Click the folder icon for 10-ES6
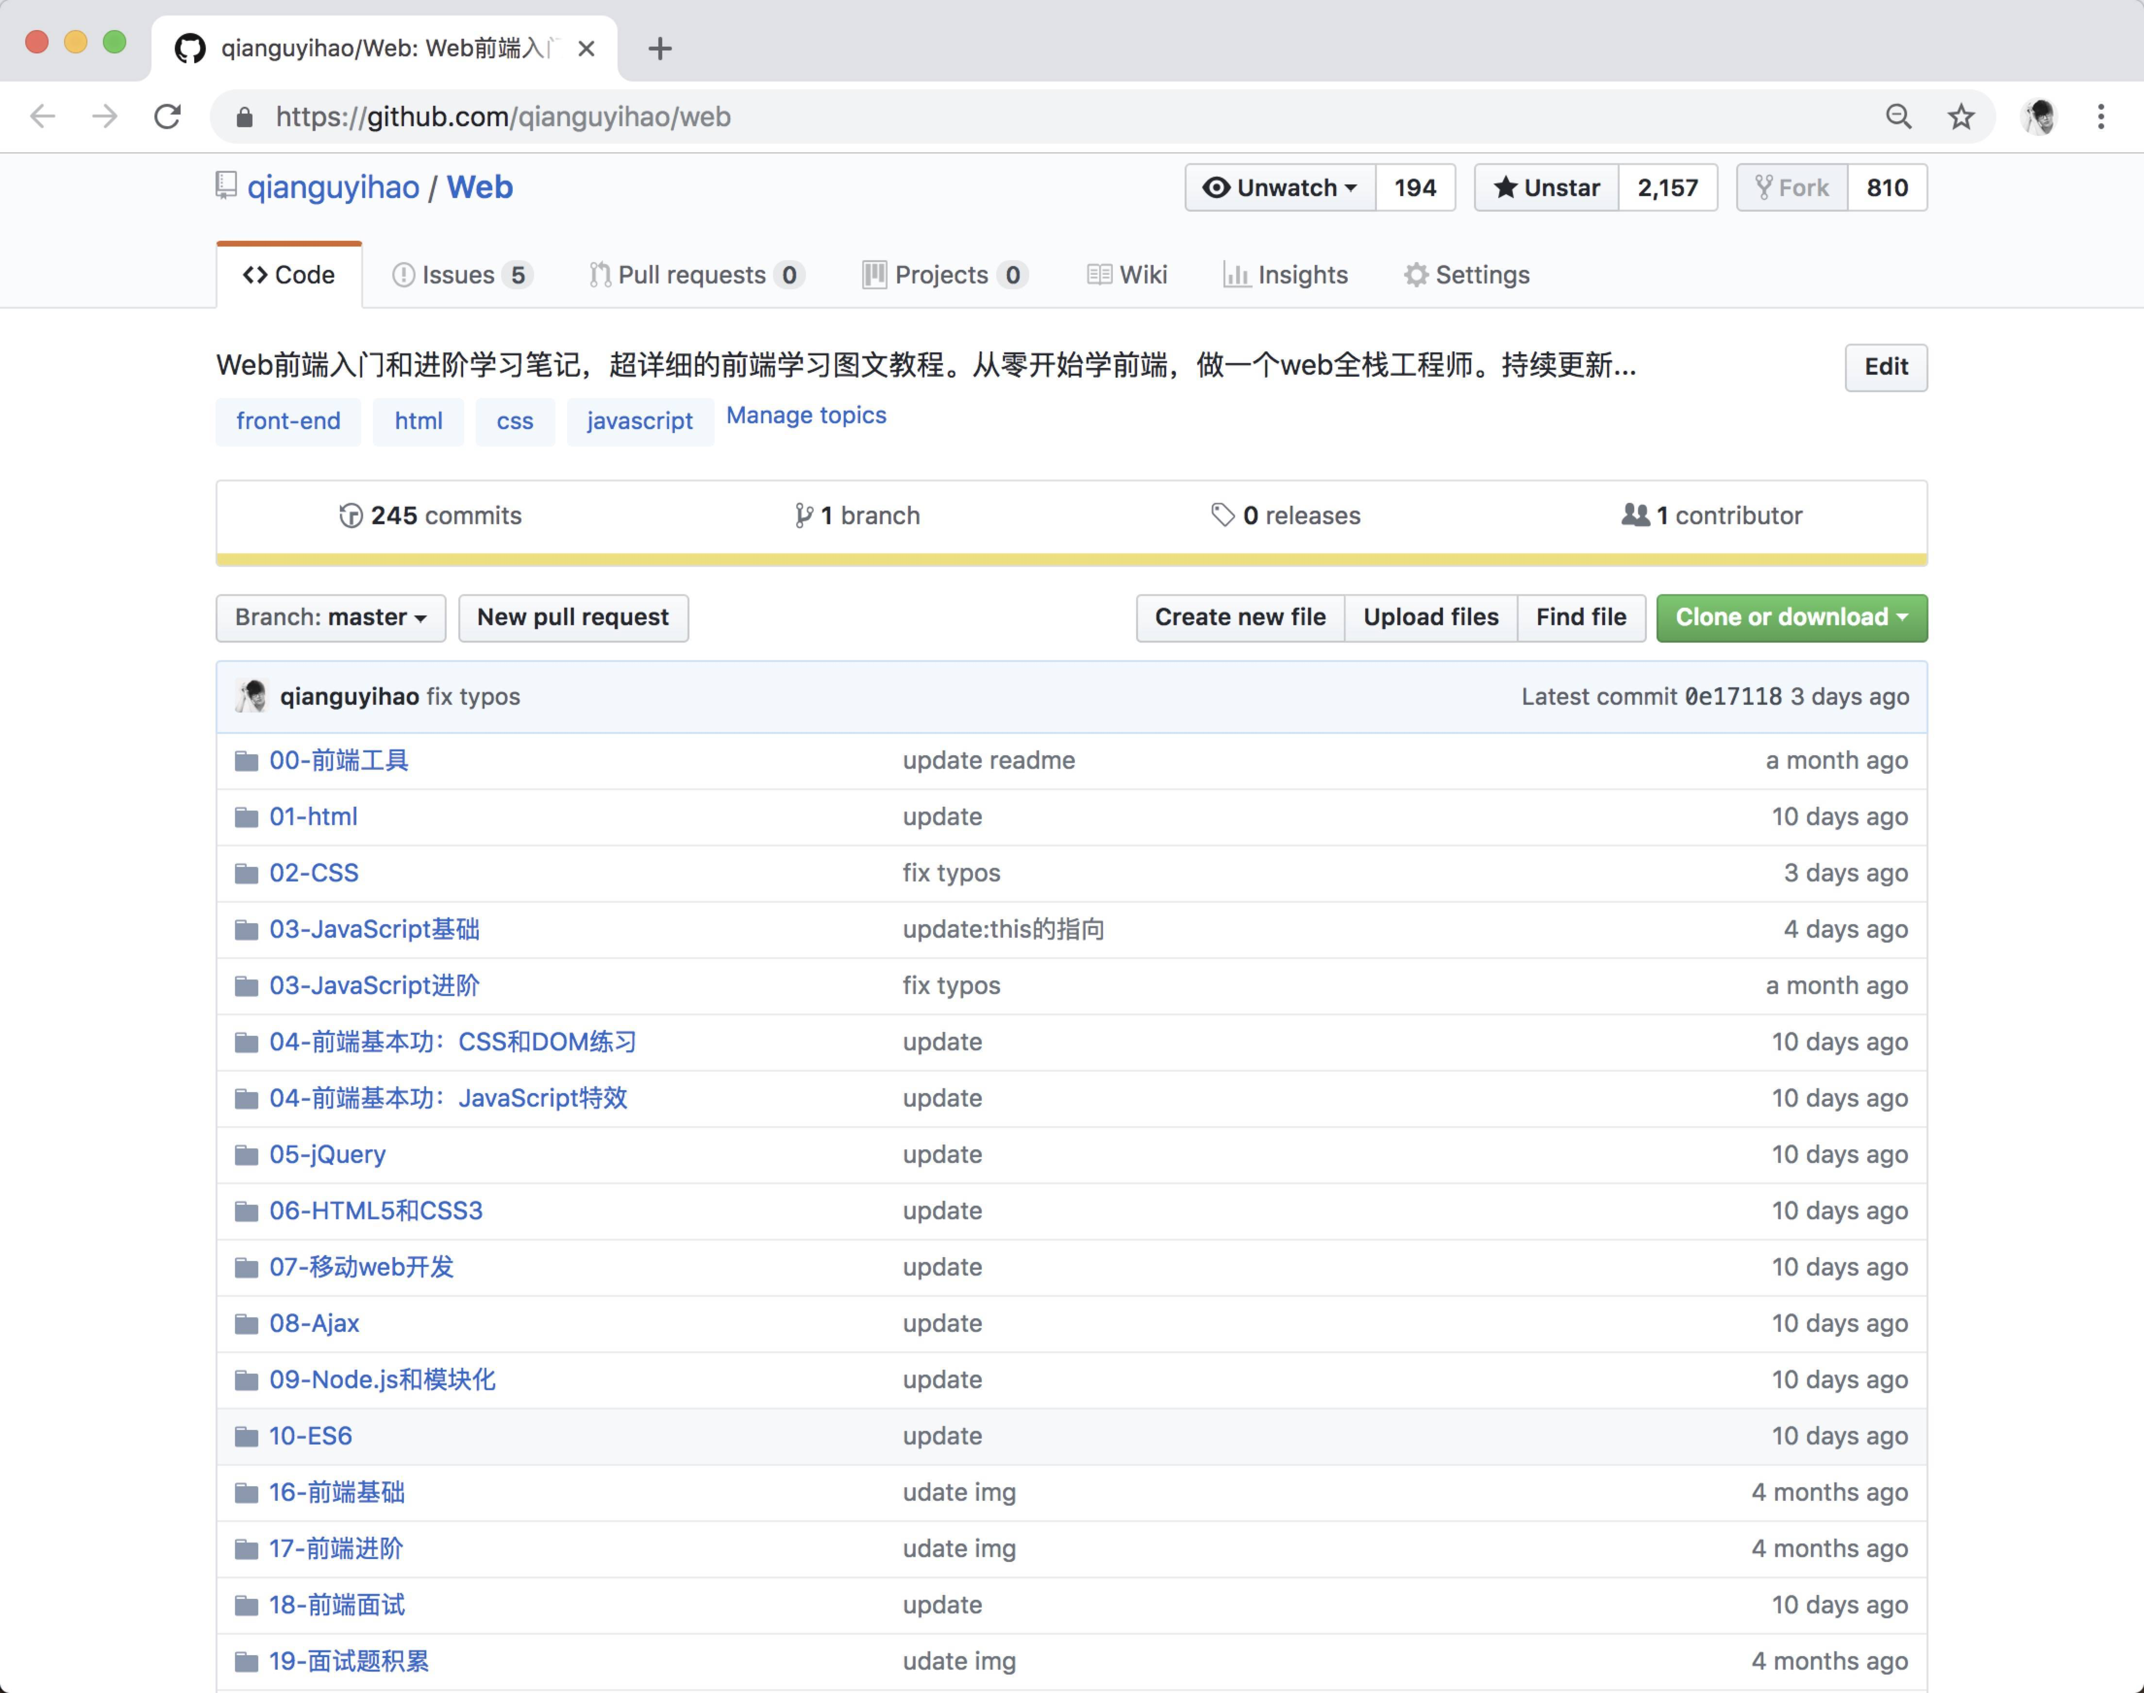The width and height of the screenshot is (2144, 1693). (x=246, y=1436)
